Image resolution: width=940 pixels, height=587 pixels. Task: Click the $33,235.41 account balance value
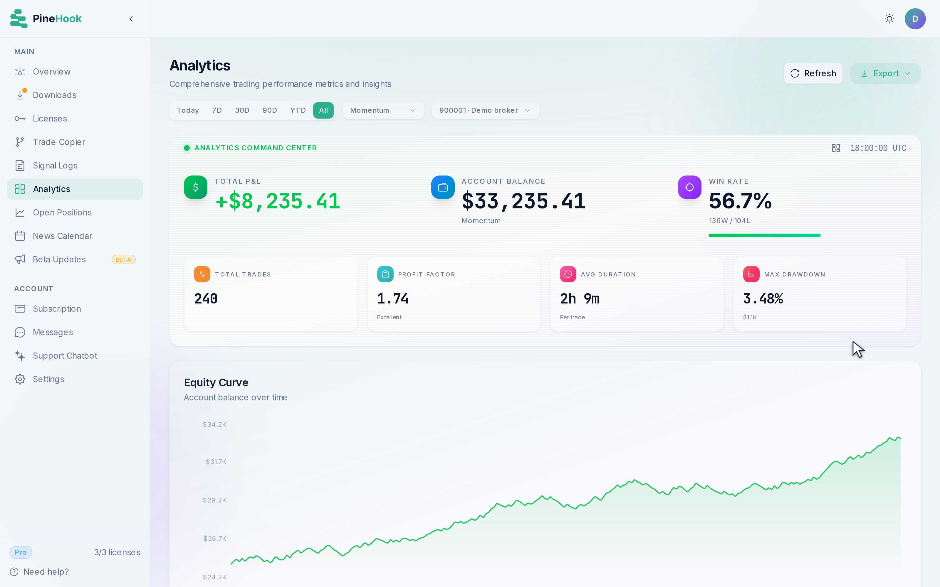pos(523,201)
